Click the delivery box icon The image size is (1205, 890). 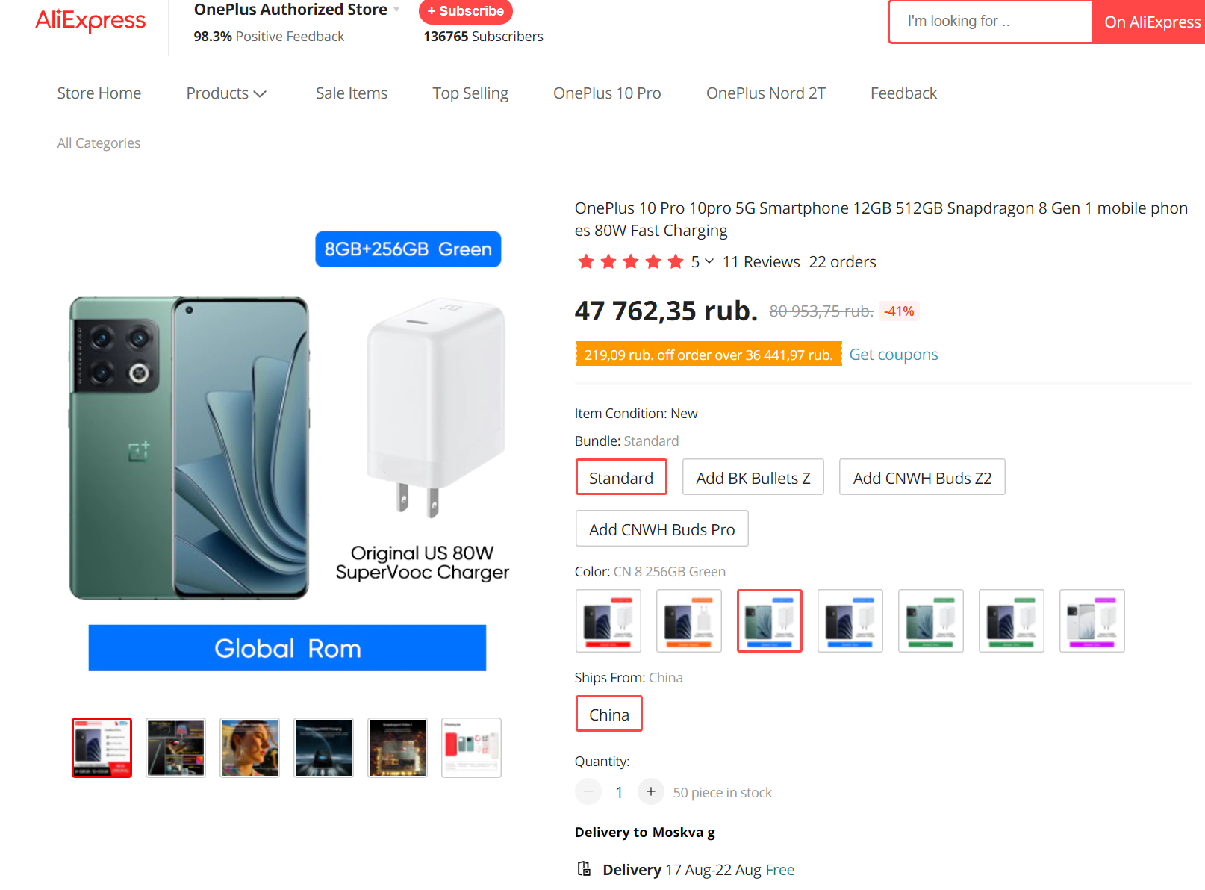pos(584,868)
